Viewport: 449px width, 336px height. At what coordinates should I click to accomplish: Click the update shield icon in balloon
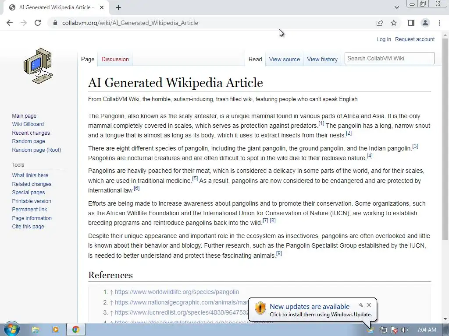[260, 308]
